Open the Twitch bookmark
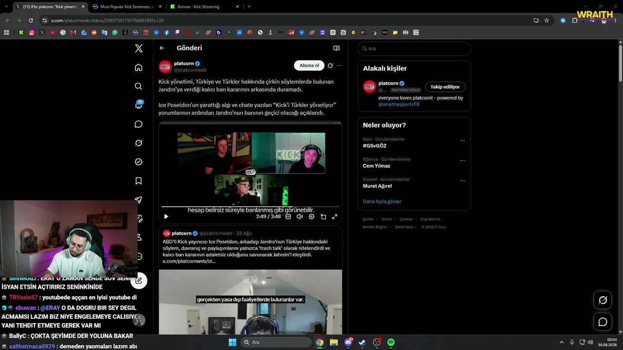623x350 pixels. (x=177, y=33)
